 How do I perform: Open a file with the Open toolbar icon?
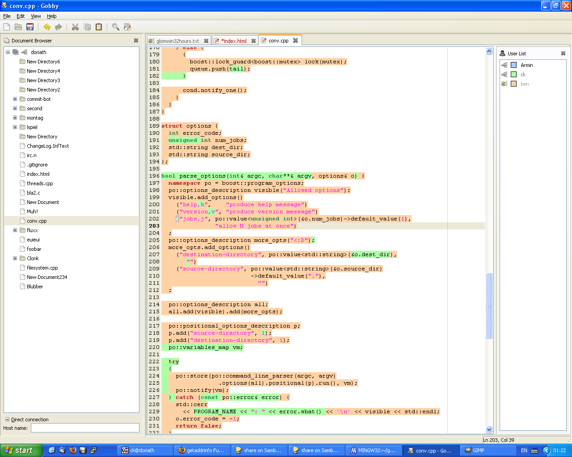click(17, 27)
